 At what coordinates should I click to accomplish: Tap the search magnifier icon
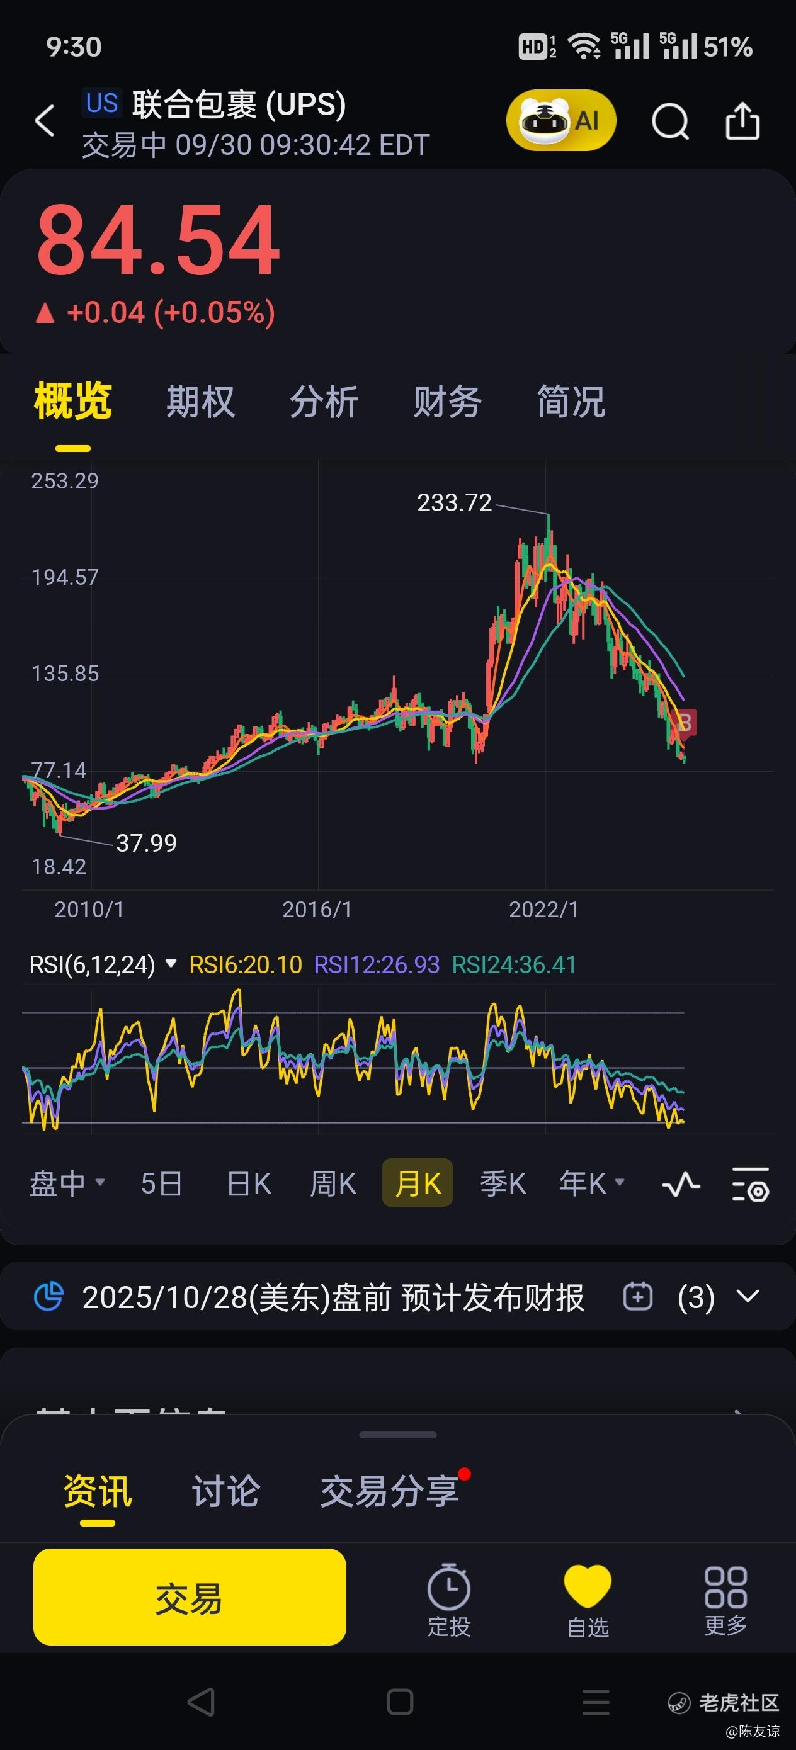click(x=670, y=121)
